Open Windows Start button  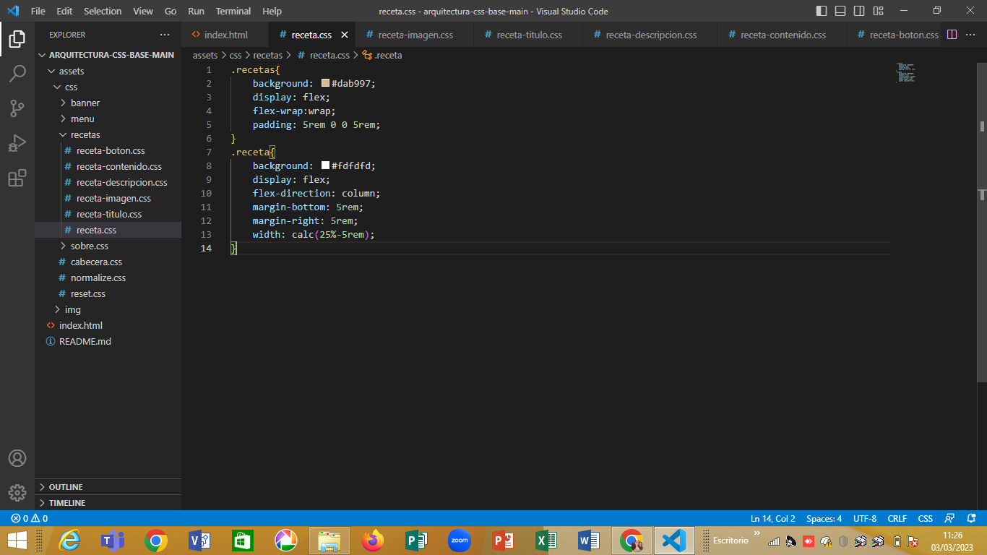coord(17,541)
